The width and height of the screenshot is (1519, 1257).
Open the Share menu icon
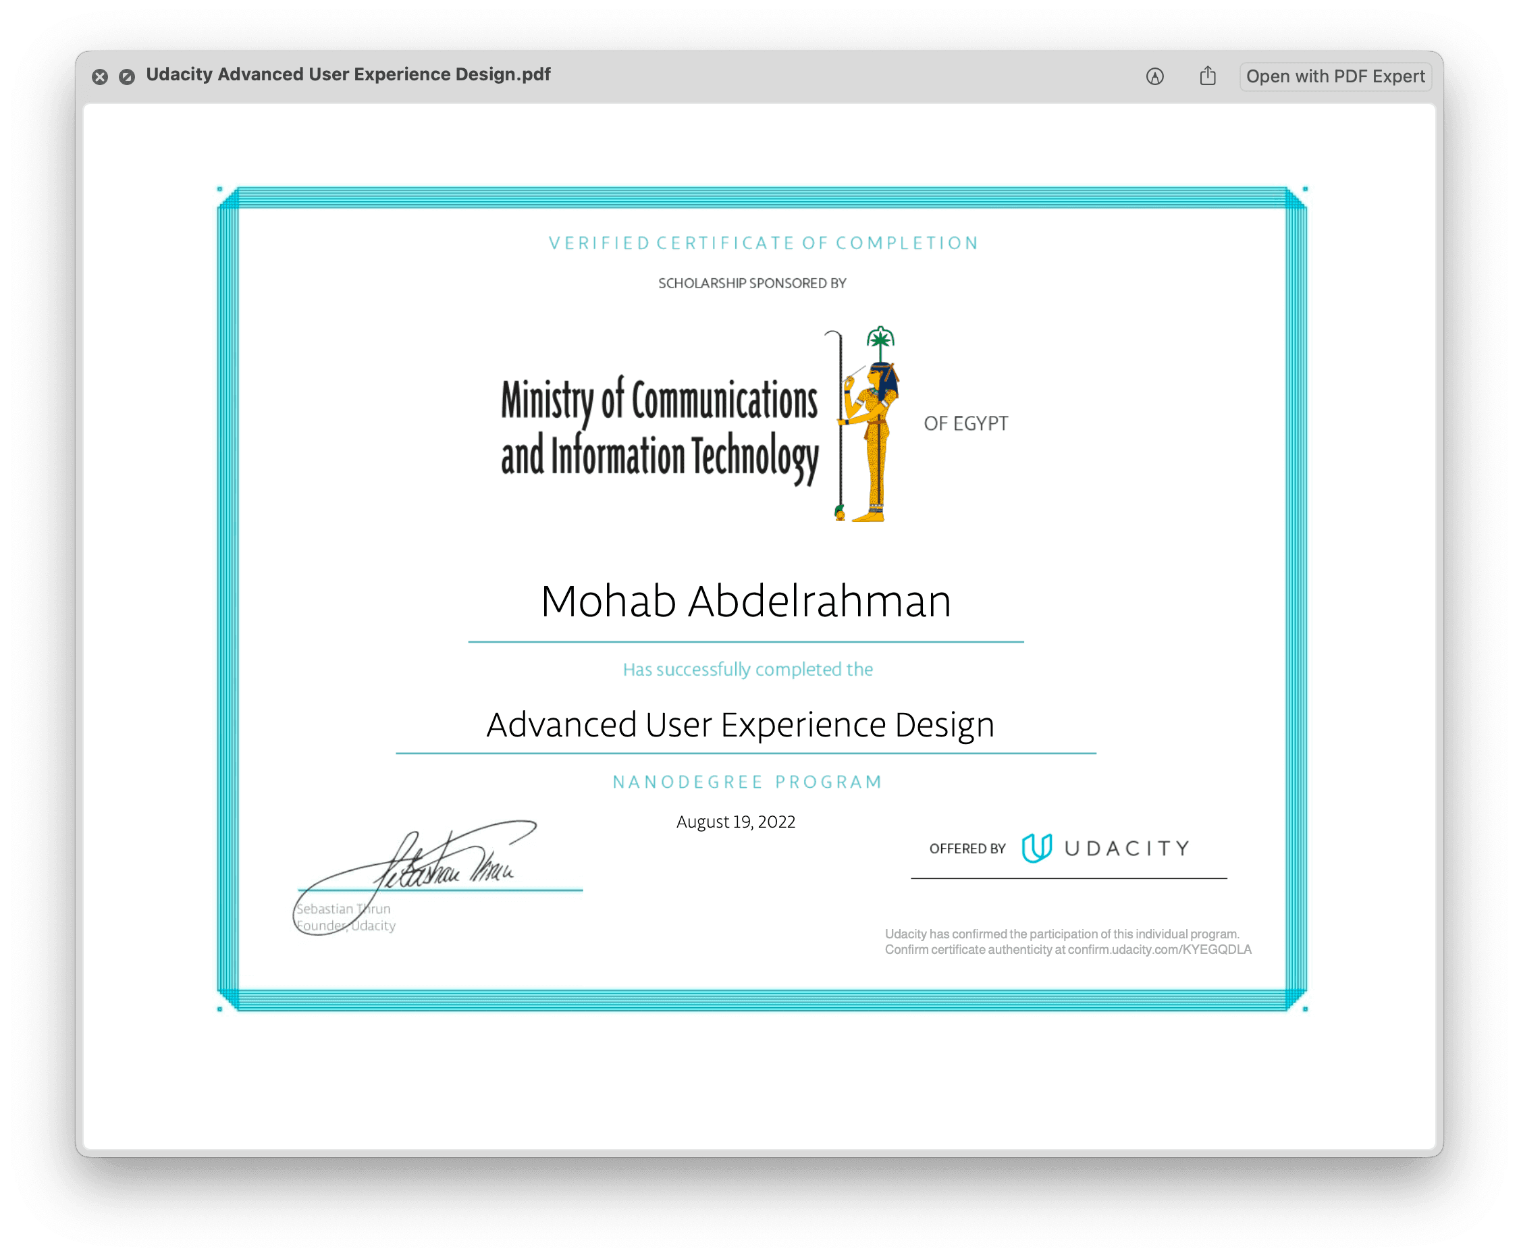coord(1207,76)
